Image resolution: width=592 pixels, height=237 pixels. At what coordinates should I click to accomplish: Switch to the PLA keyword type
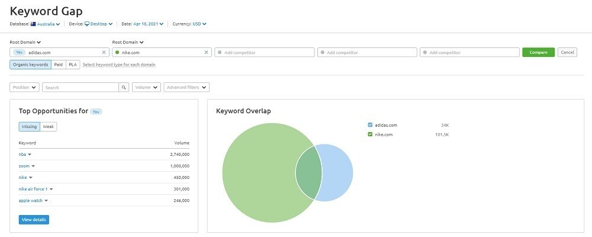coord(73,65)
